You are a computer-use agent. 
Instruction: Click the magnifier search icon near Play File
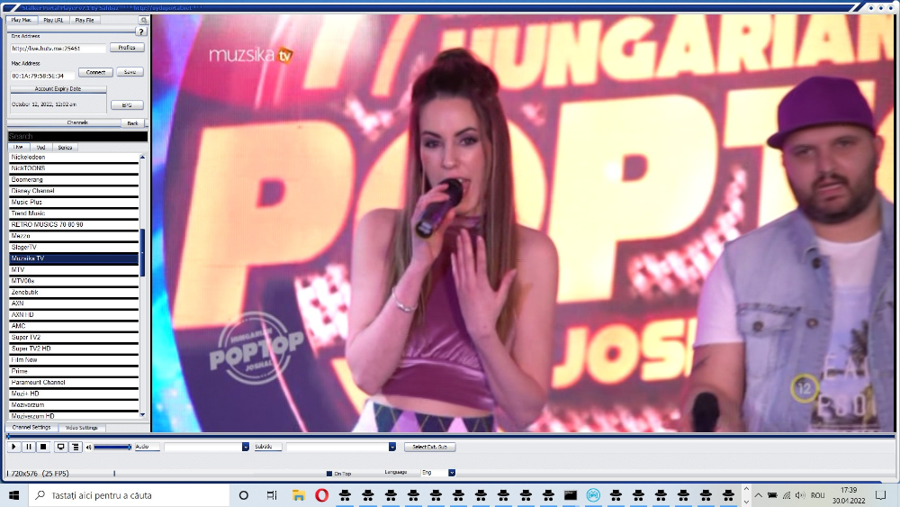coord(143,20)
